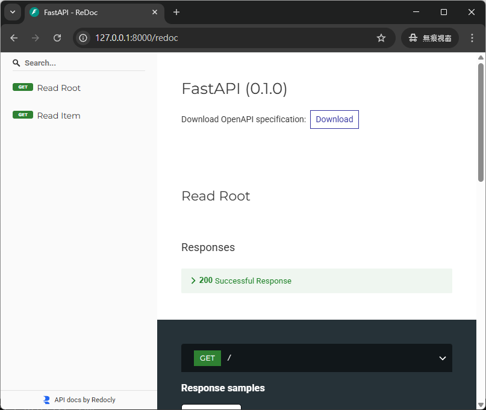The width and height of the screenshot is (486, 410).
Task: Click the Responses heading
Action: 208,247
